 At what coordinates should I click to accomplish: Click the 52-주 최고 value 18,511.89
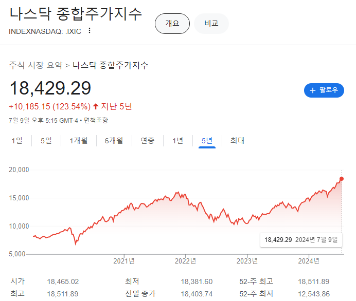point(313,281)
